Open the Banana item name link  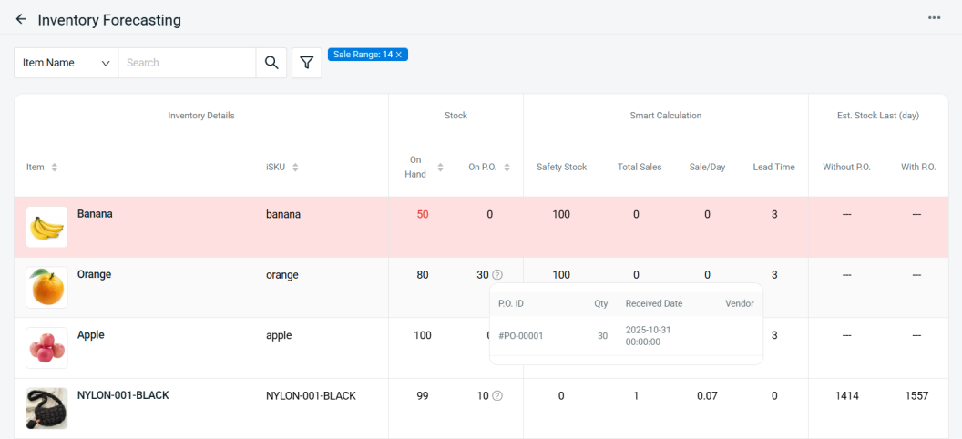tap(95, 214)
